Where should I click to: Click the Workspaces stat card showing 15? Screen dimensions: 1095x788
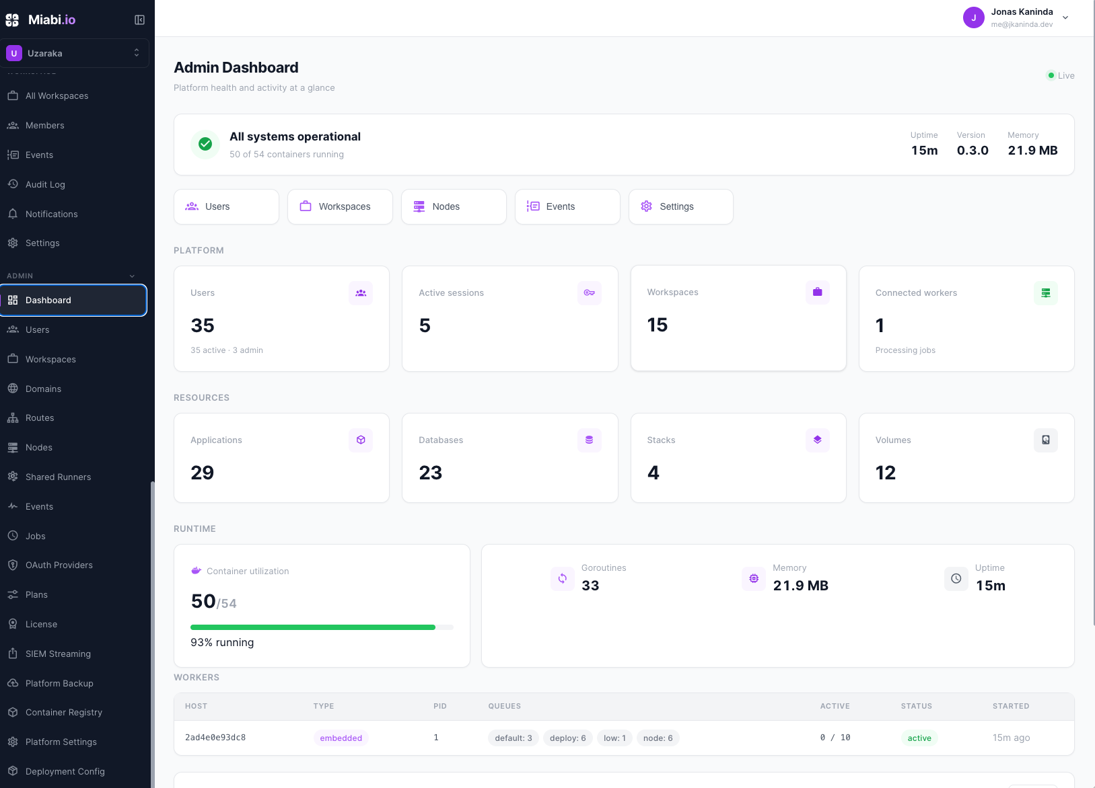[x=738, y=318]
